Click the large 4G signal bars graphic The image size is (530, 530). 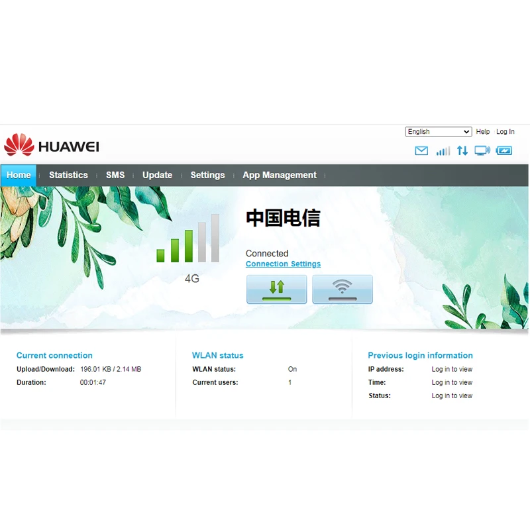coord(188,238)
